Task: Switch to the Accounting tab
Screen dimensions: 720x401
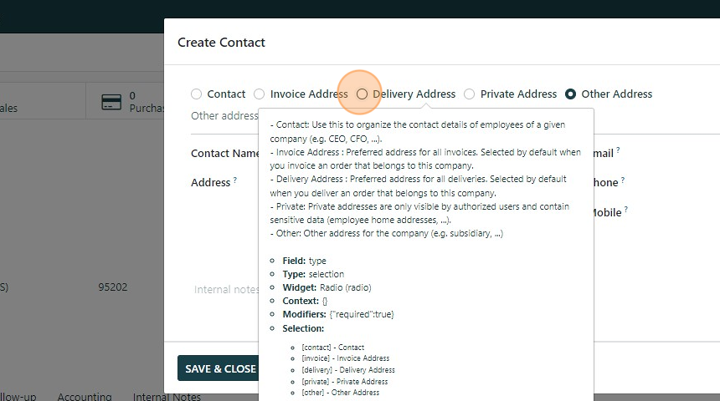Action: [85, 397]
